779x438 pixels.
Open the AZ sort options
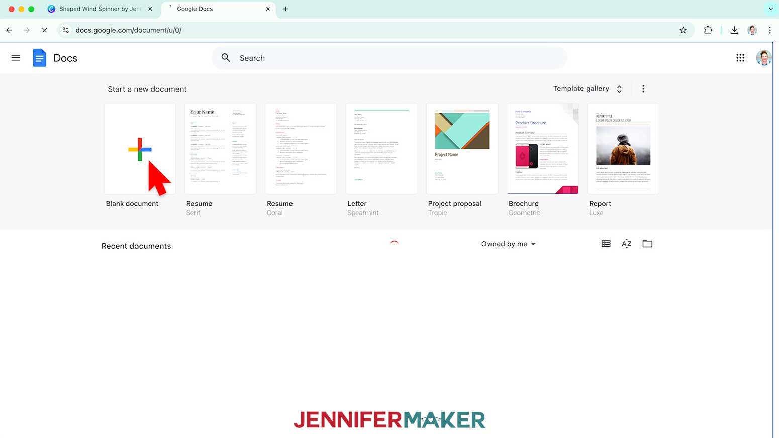coord(626,244)
